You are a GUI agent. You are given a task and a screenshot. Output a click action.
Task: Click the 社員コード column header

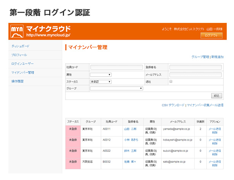(x=112, y=122)
